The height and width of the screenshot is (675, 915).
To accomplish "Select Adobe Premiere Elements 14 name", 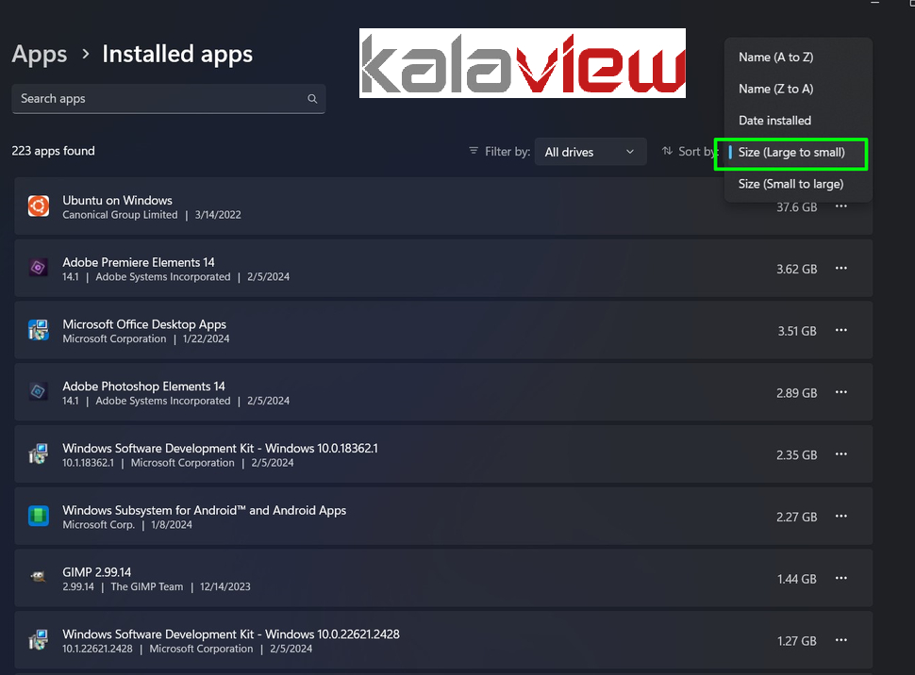I will coord(139,262).
